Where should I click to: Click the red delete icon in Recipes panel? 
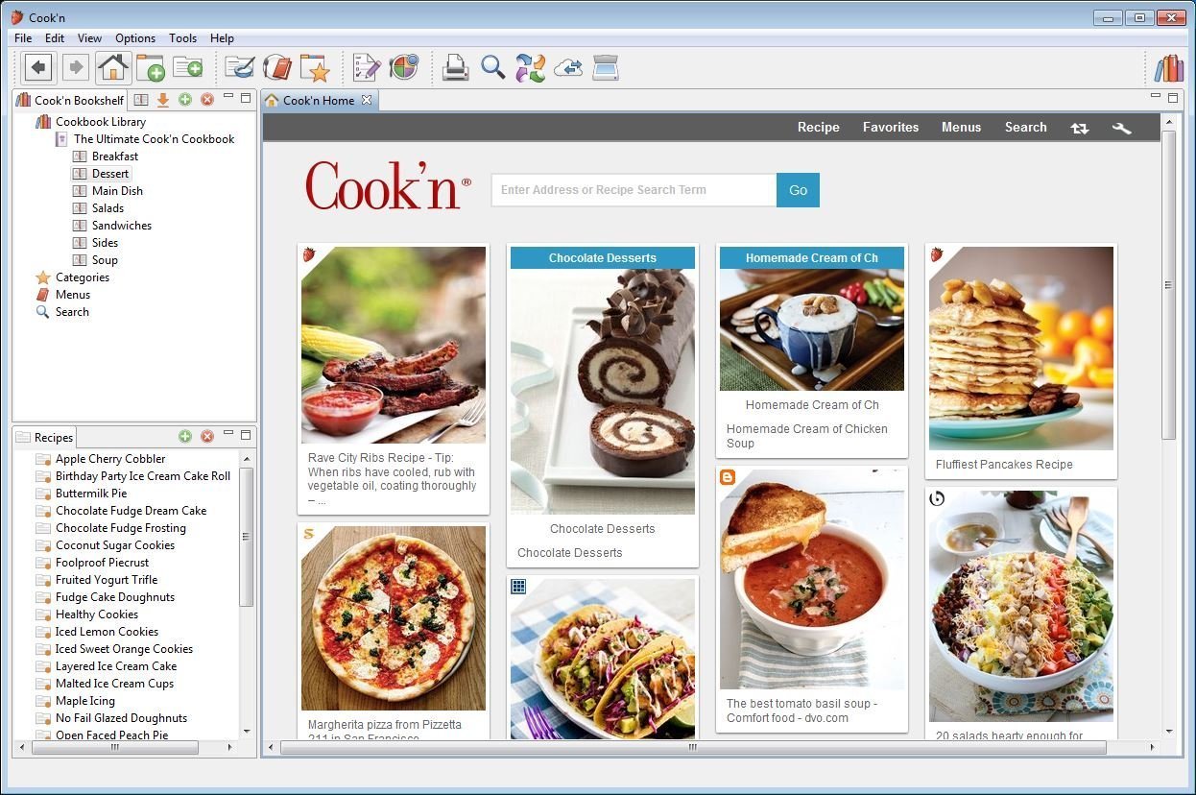(207, 437)
